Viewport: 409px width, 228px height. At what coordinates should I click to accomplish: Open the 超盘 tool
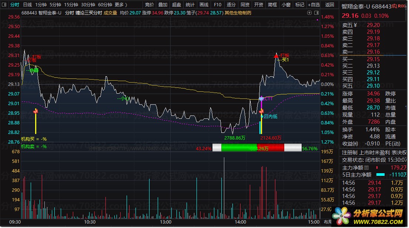click(x=177, y=5)
